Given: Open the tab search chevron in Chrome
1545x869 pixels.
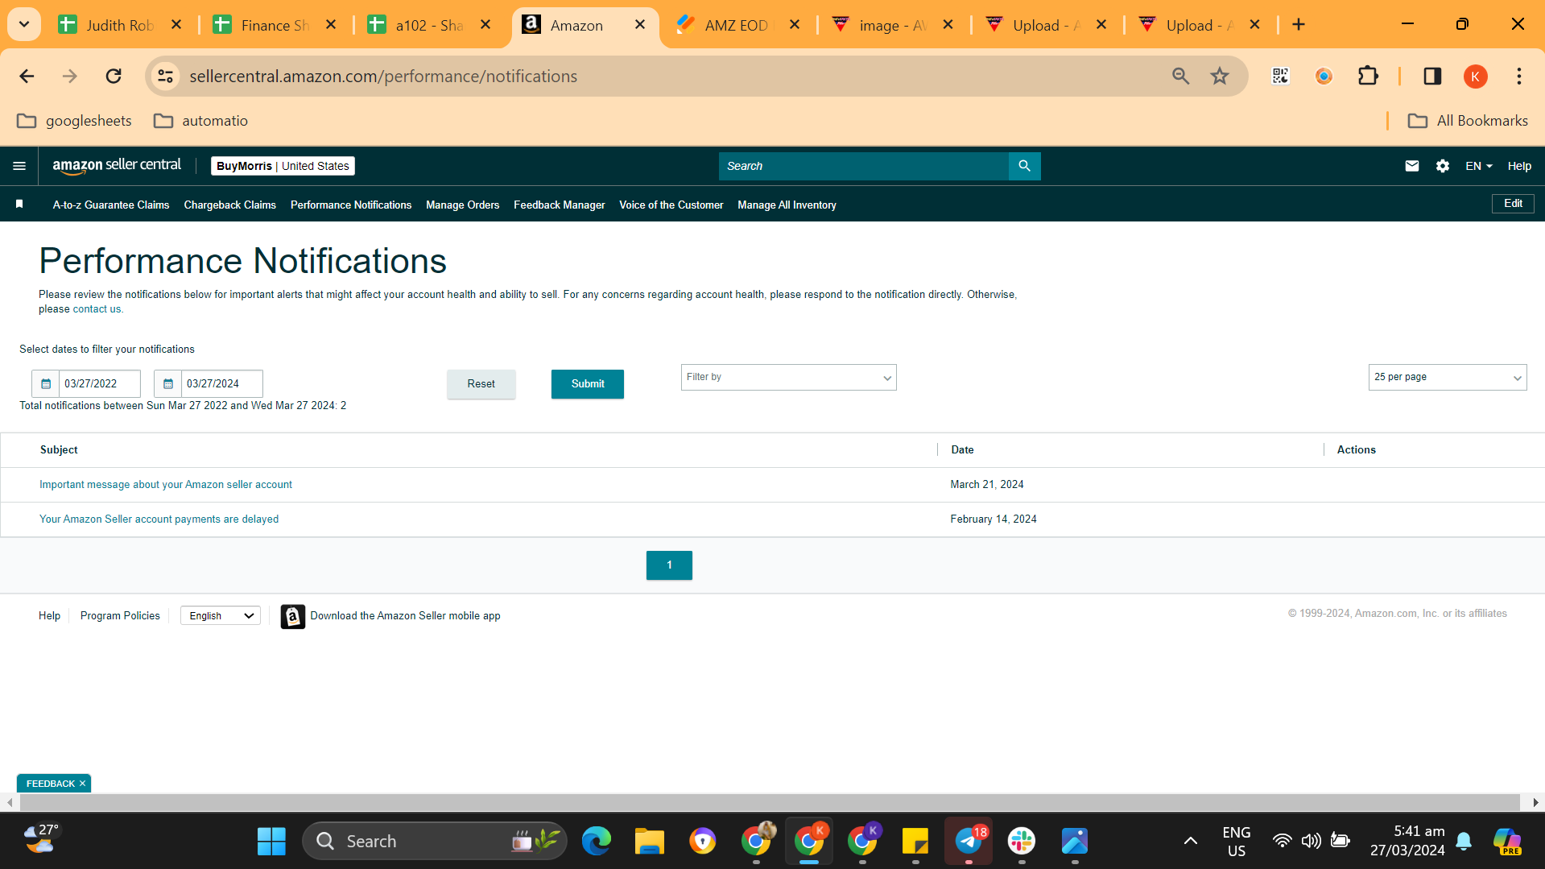Looking at the screenshot, I should [x=24, y=25].
